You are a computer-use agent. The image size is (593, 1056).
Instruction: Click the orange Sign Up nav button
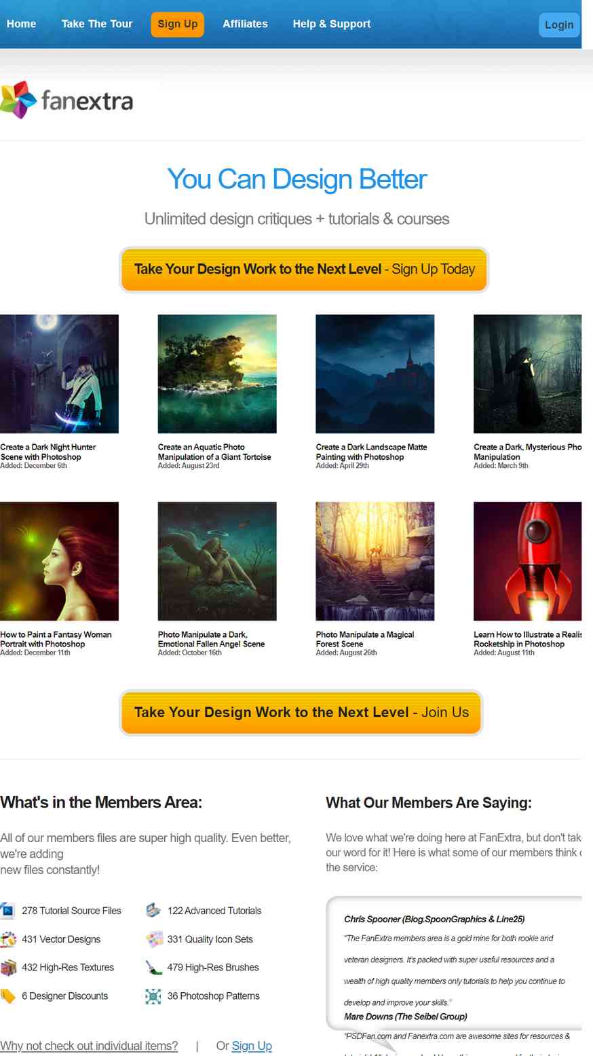(177, 24)
